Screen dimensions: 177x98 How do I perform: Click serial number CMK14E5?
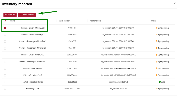(x=72, y=28)
